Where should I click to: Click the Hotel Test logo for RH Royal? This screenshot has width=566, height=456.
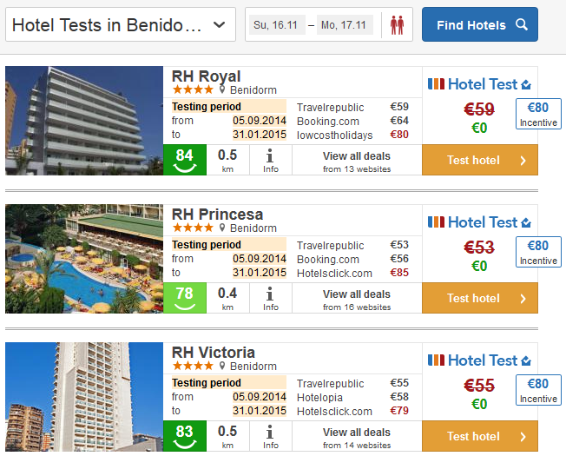(479, 84)
